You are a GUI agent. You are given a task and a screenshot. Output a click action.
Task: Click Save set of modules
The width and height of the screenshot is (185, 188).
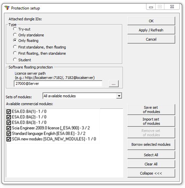[x=151, y=110]
